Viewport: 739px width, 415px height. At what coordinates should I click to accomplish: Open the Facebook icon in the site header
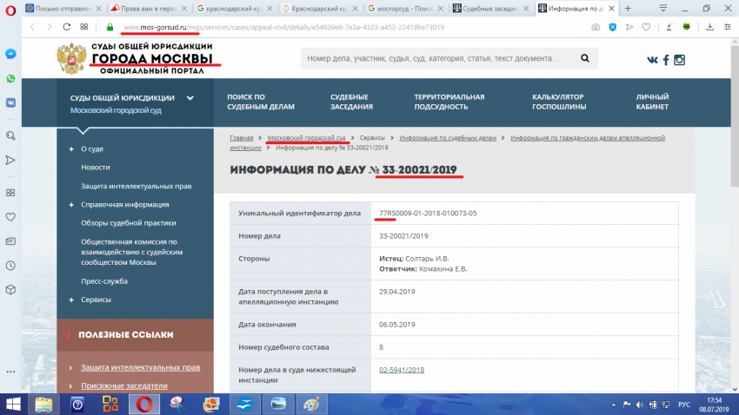coord(666,60)
